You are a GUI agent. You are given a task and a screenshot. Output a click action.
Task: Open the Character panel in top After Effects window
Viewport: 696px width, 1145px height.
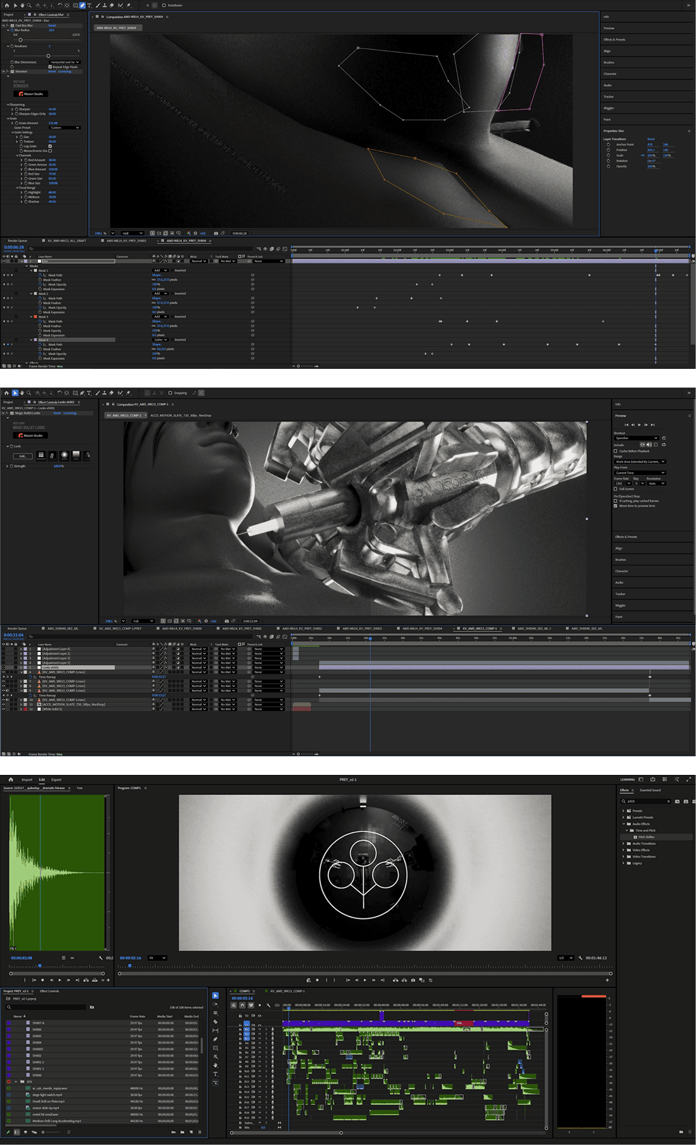tap(610, 74)
